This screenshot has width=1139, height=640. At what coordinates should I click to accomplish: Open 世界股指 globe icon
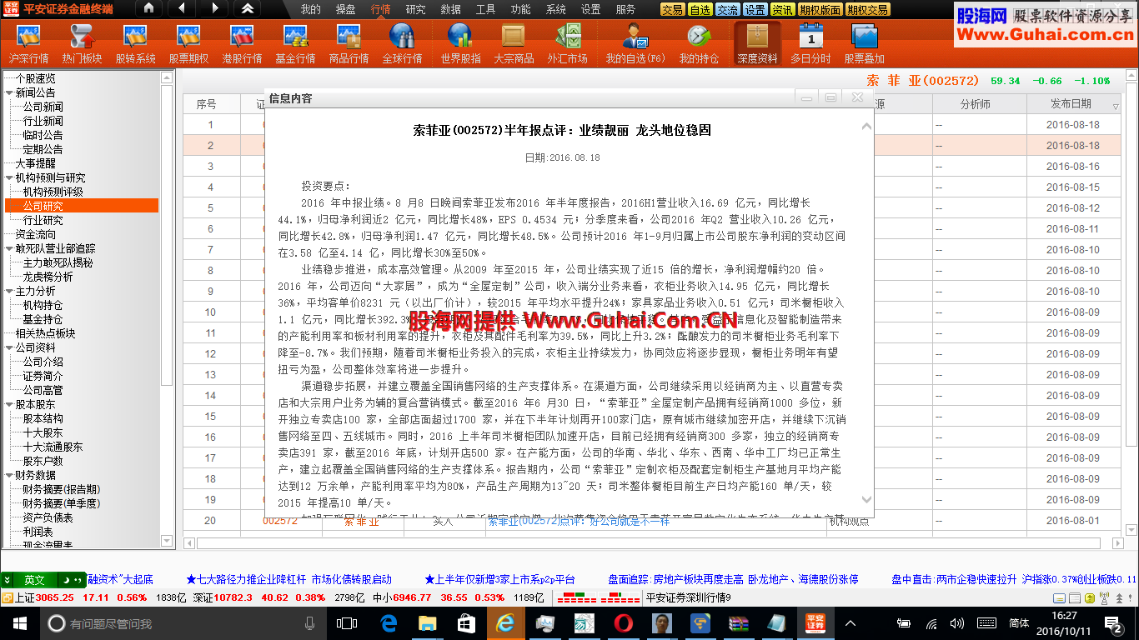click(x=460, y=44)
